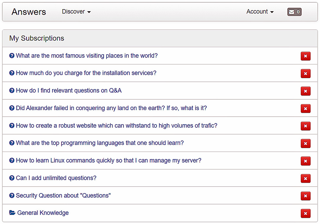Click question icon beside 'robust website' question
This screenshot has width=320, height=224.
point(12,125)
